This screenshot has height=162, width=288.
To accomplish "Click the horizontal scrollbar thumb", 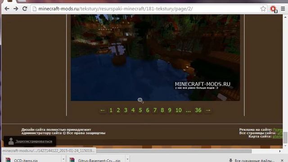I will click(x=174, y=151).
